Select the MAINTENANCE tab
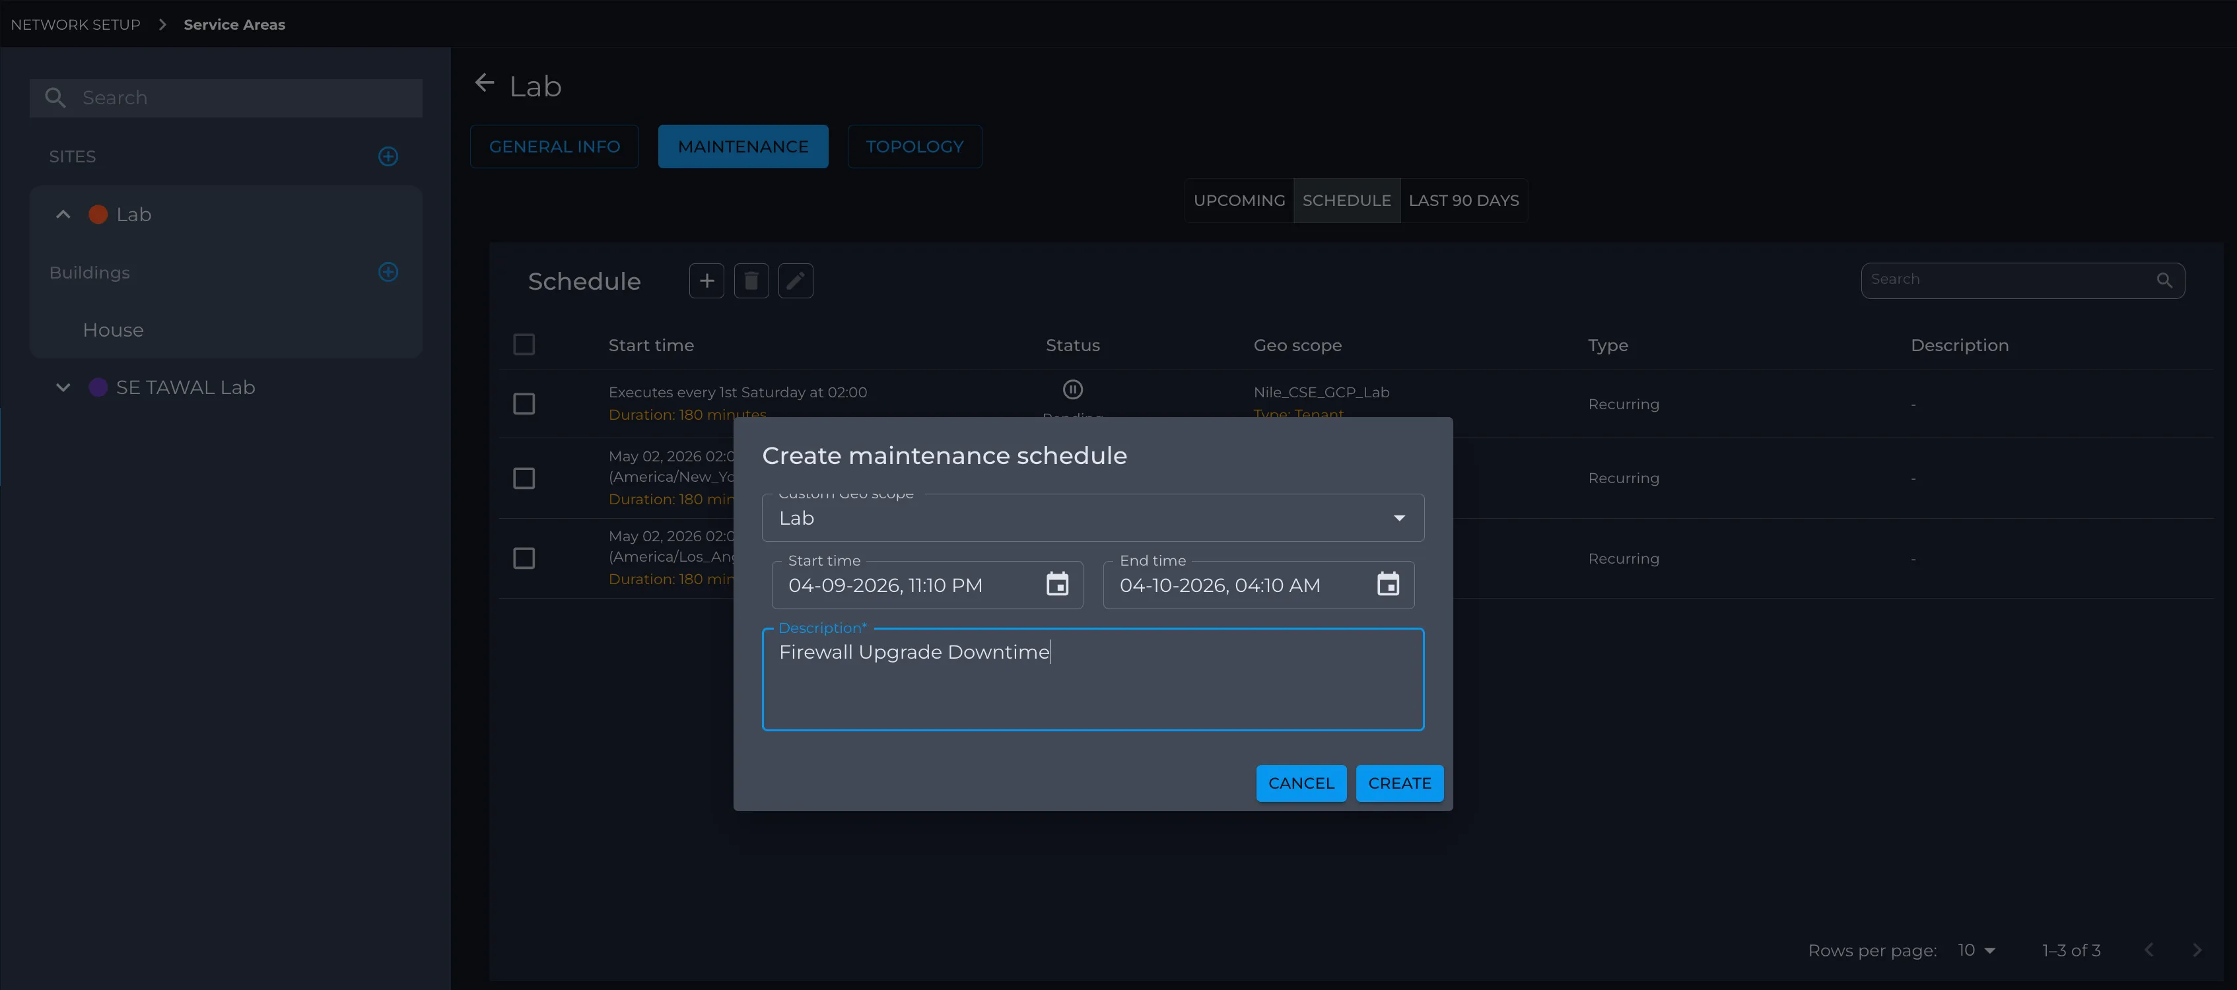The width and height of the screenshot is (2237, 990). [x=743, y=147]
